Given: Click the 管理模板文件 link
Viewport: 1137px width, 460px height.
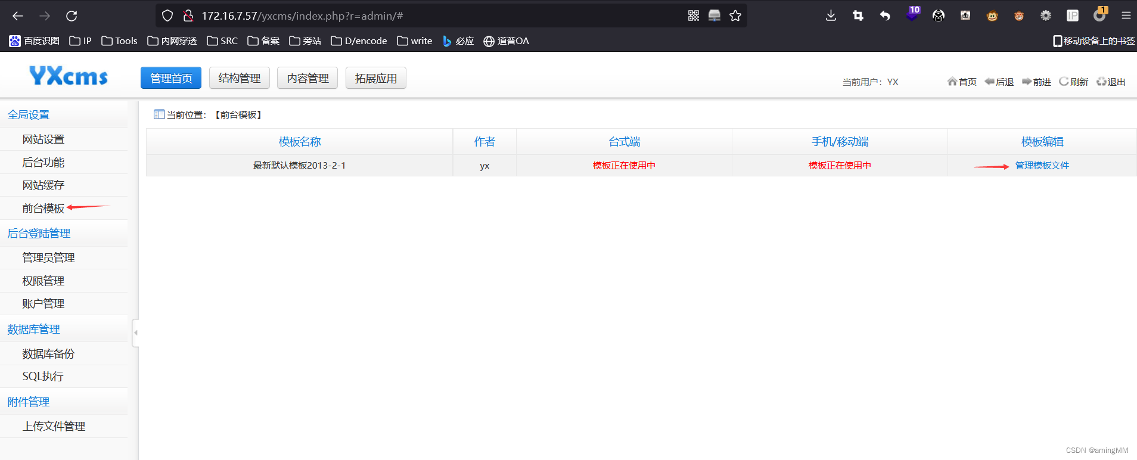Looking at the screenshot, I should tap(1042, 166).
